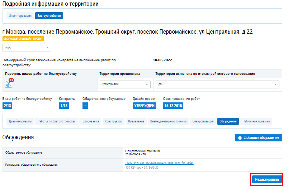Open the Публичная приемка tab

pos(256,121)
